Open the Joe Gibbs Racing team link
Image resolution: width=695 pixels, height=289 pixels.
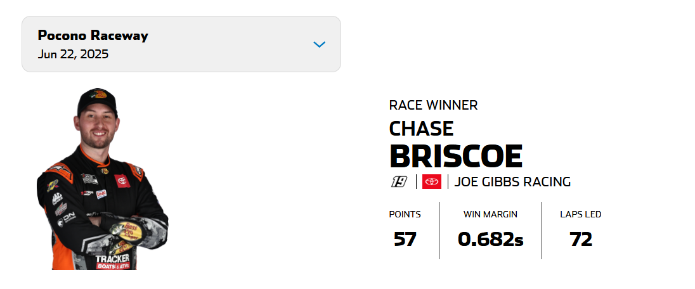pyautogui.click(x=512, y=182)
